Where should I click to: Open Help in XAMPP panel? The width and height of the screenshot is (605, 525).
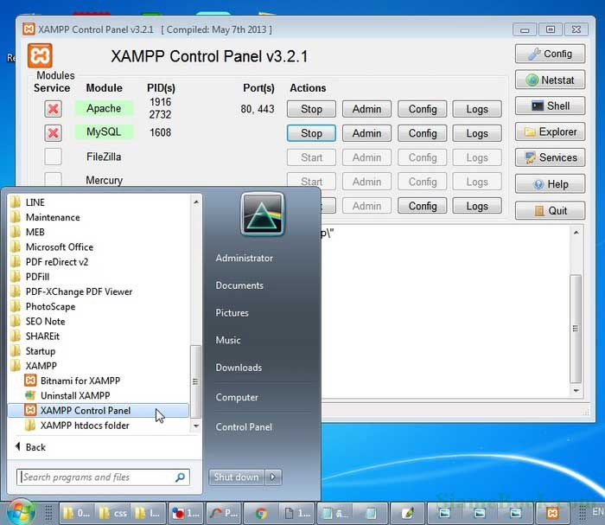[550, 184]
